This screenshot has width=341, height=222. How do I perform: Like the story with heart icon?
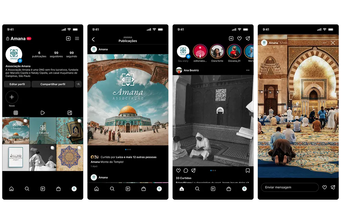pyautogui.click(x=324, y=187)
